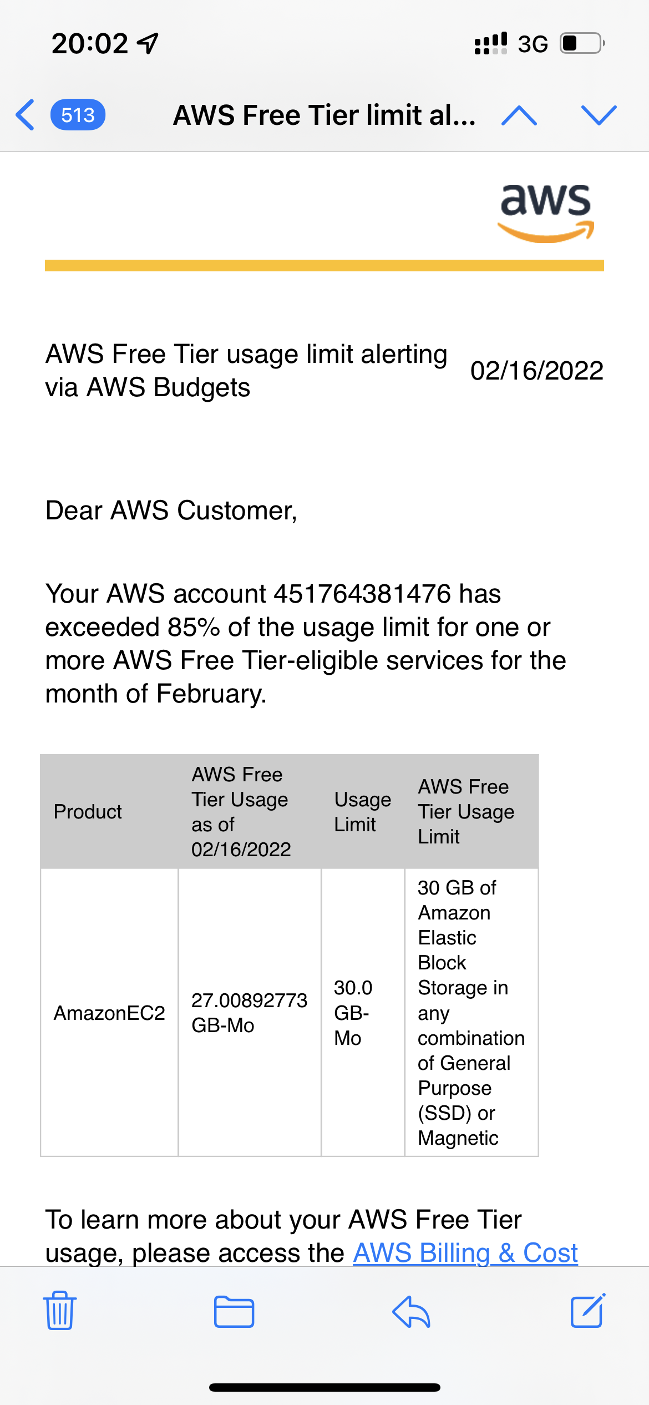649x1405 pixels.
Task: Open the AWS Billing & Cost link
Action: 465,1252
